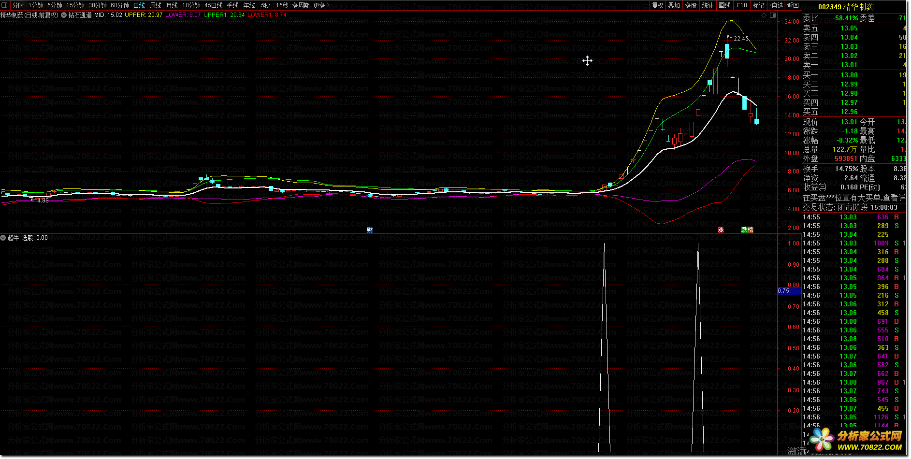Toggle the right info panel icon
This screenshot has width=911, height=459.
[772, 15]
